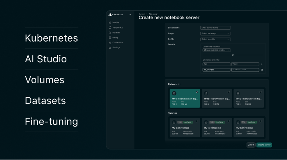The width and height of the screenshot is (287, 160).
Task: Click the 'Fine-tuning' heading
Action: [52, 122]
